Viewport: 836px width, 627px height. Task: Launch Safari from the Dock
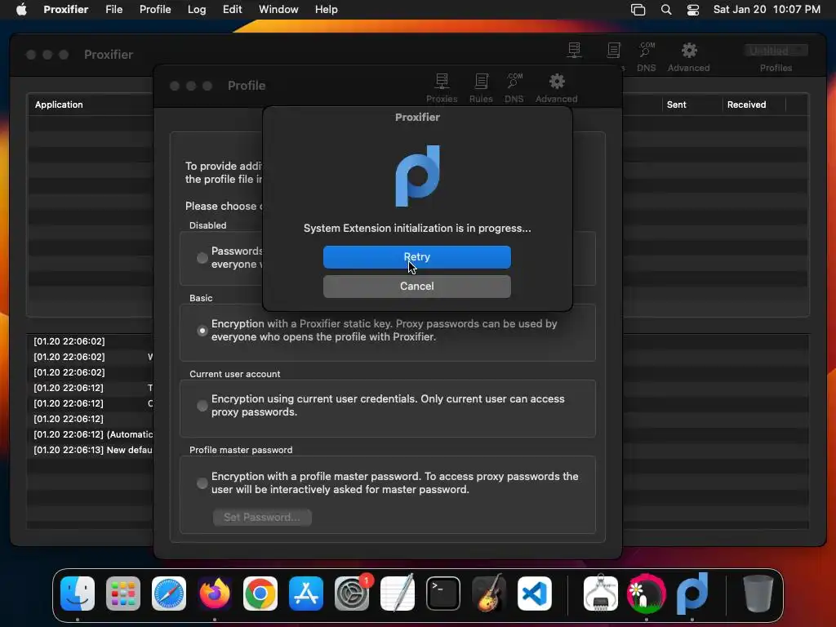pos(169,594)
